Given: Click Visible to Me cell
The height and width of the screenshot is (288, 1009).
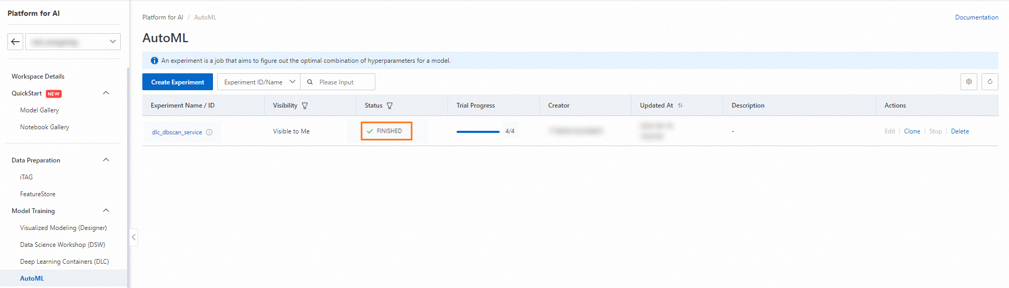Looking at the screenshot, I should (x=291, y=131).
